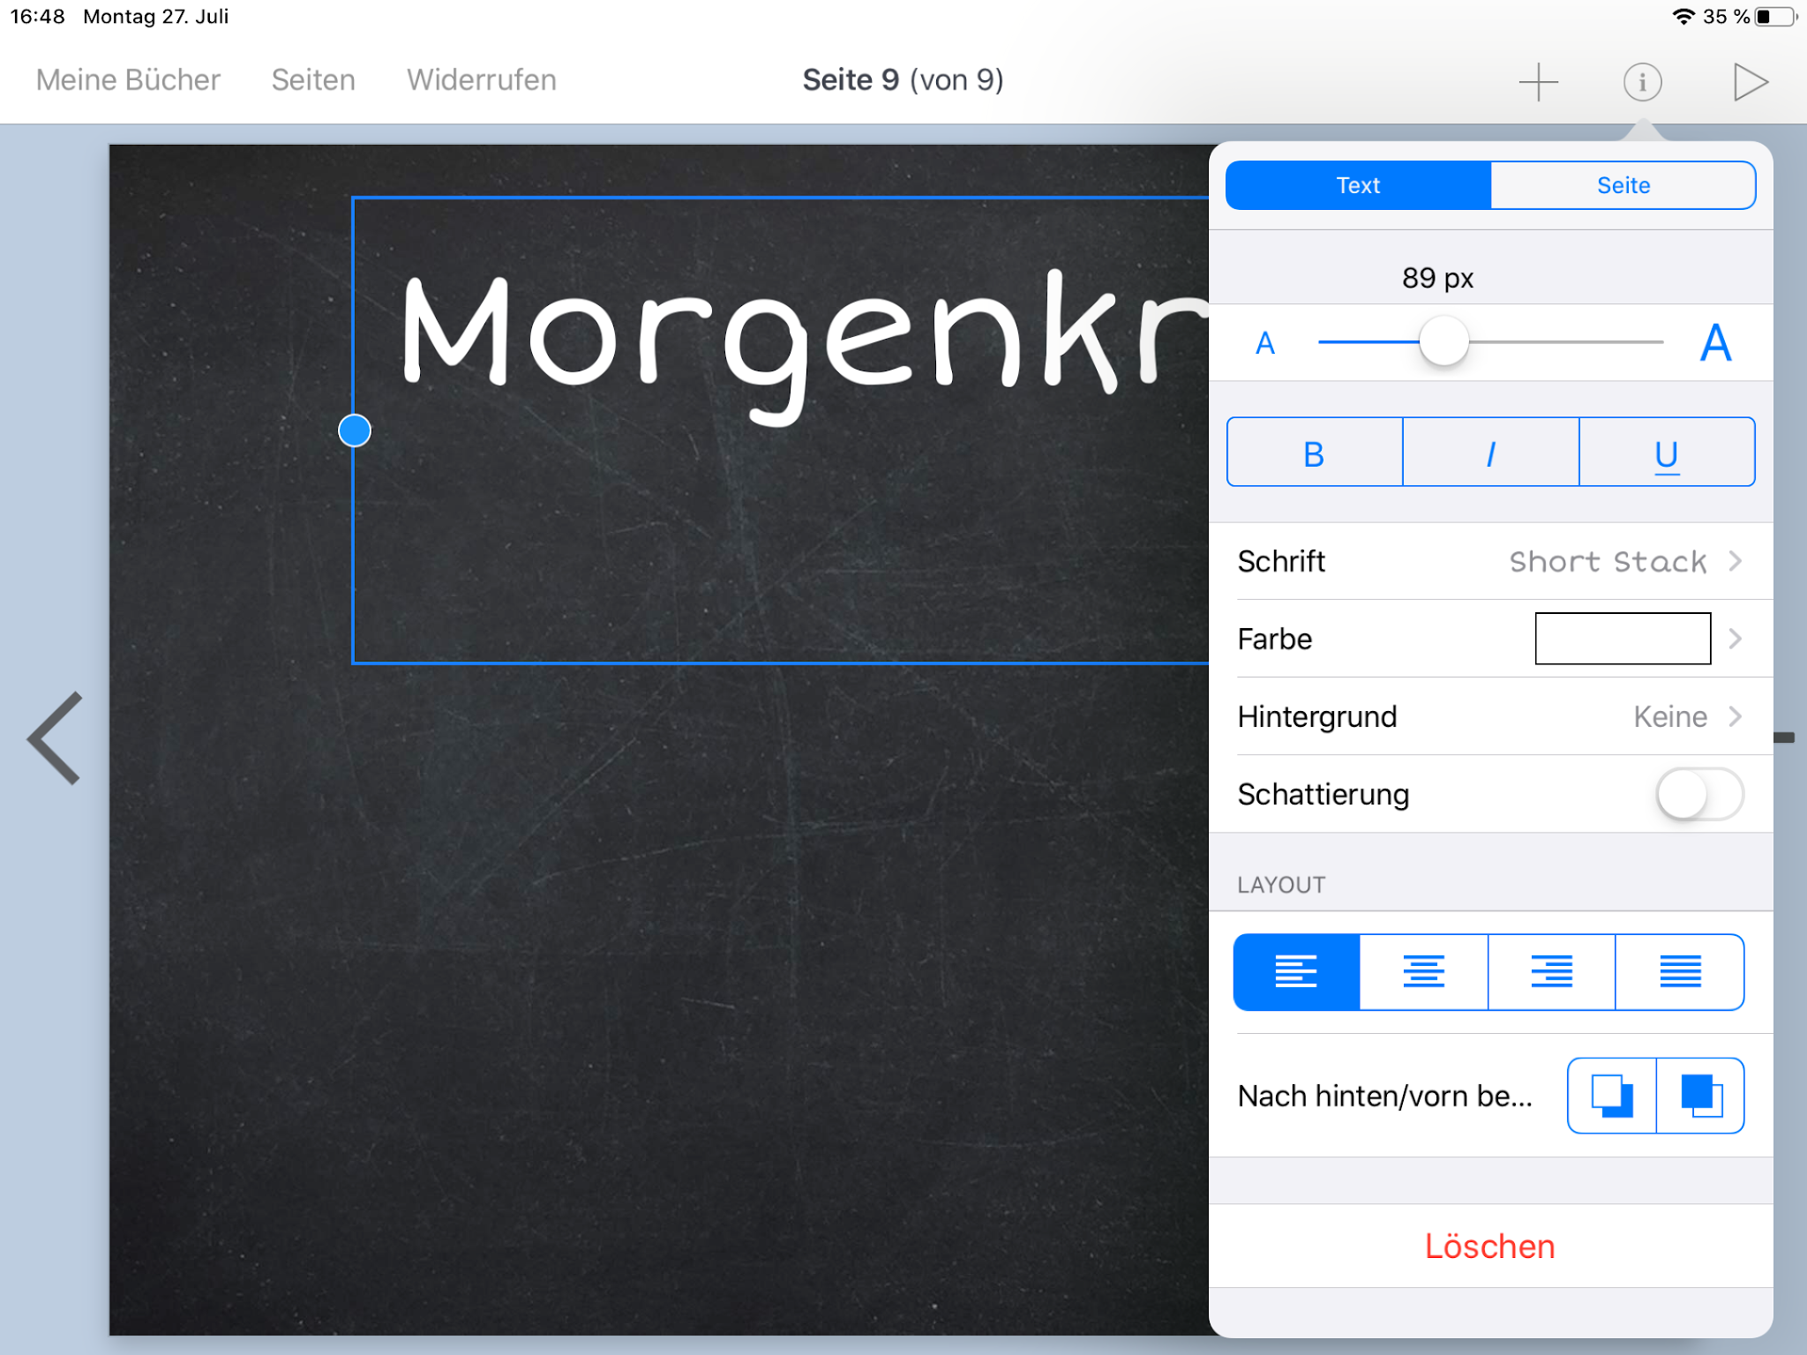This screenshot has width=1807, height=1355.
Task: Toggle italic formatting I button
Action: coord(1490,453)
